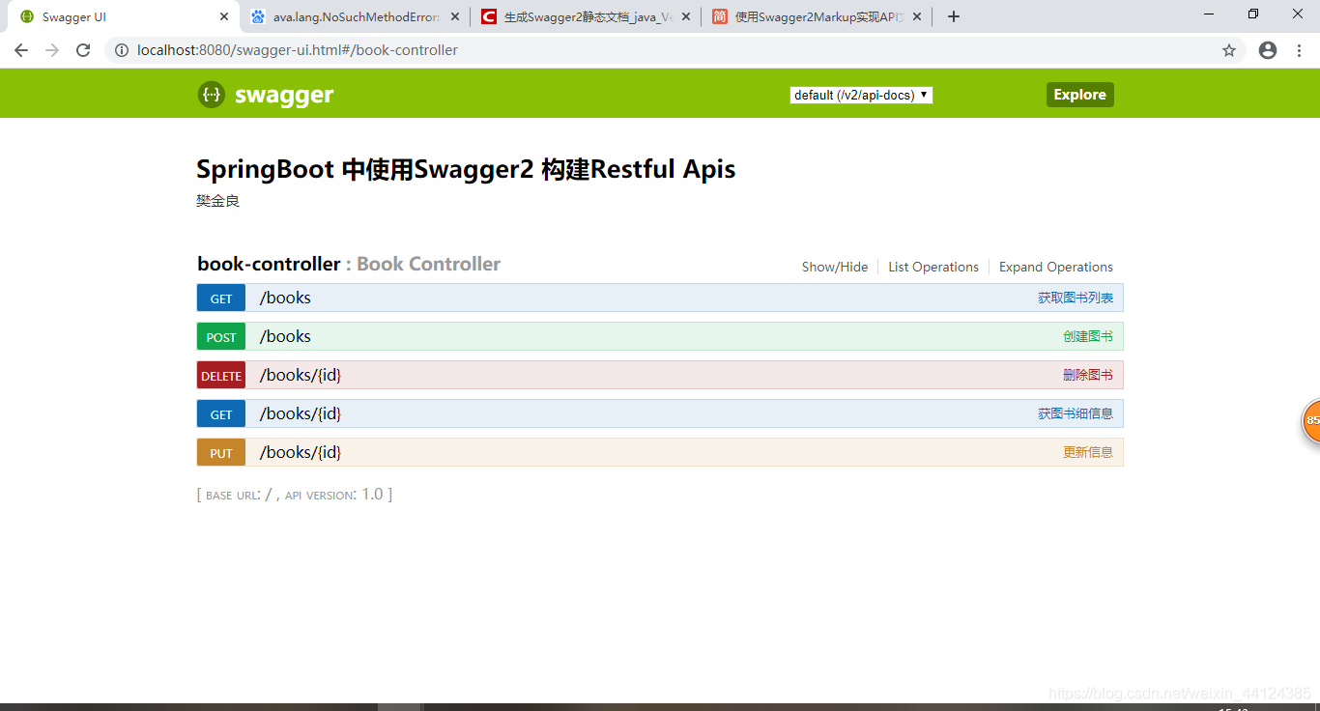1320x711 pixels.
Task: Restore down the browser window
Action: (x=1253, y=14)
